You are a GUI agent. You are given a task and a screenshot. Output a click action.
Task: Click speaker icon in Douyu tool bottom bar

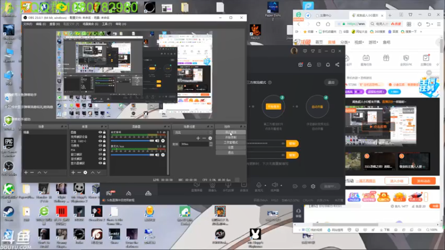coord(274,185)
